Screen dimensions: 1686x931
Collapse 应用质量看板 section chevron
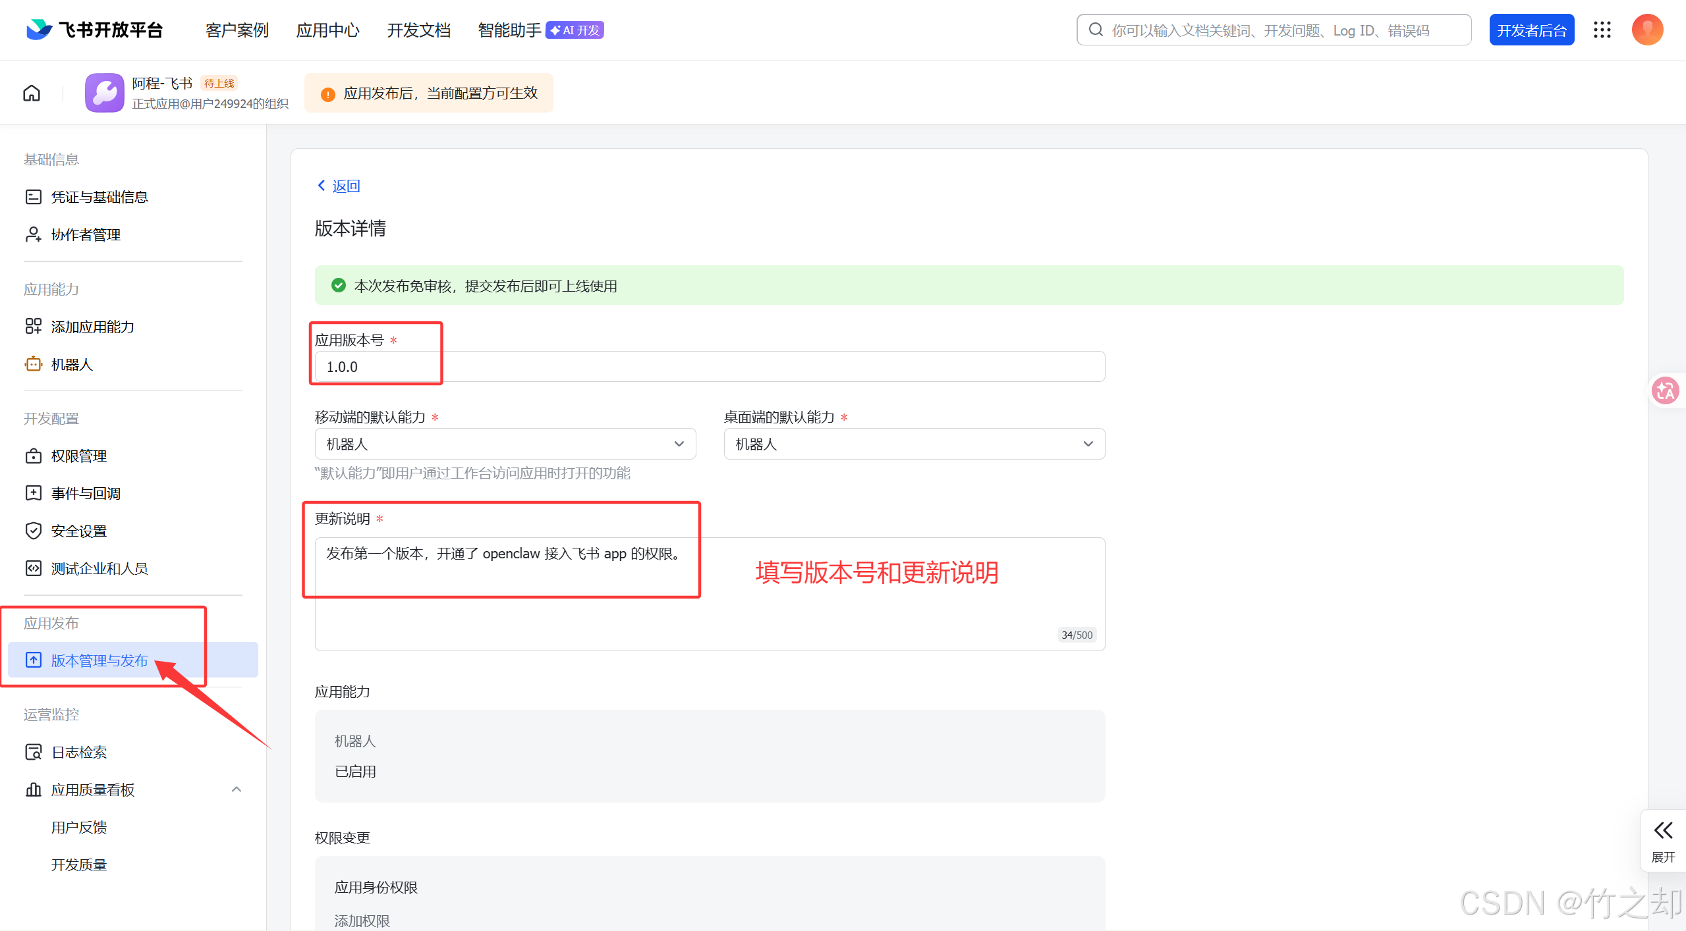coord(237,789)
